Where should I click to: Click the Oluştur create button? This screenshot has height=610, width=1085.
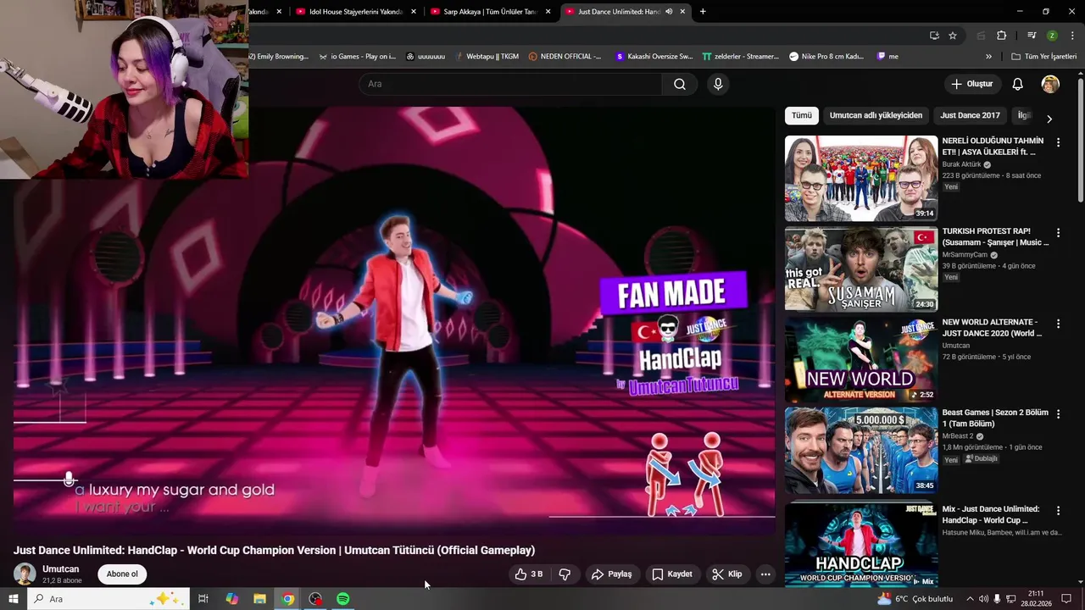971,84
